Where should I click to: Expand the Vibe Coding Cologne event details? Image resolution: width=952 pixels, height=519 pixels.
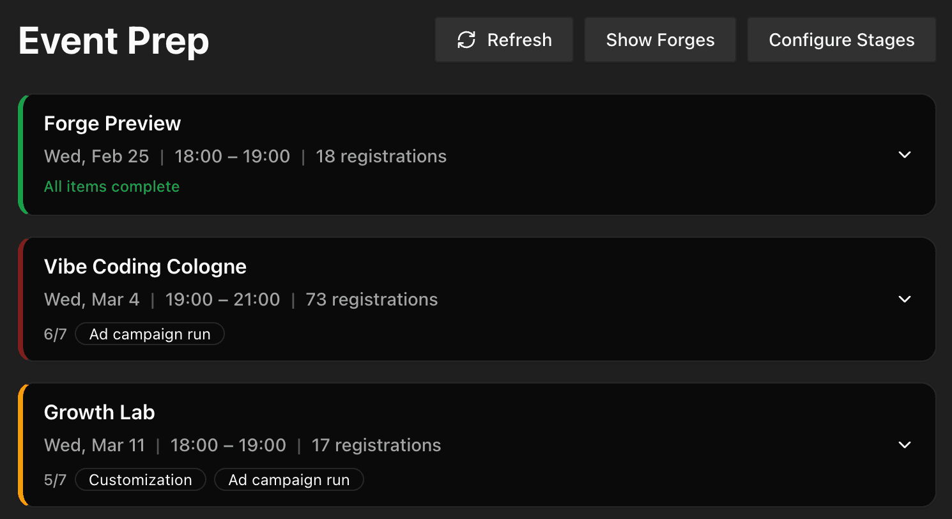click(904, 299)
